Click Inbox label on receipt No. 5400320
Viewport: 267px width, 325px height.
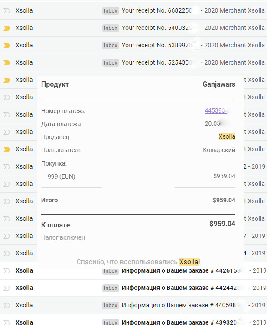111,28
